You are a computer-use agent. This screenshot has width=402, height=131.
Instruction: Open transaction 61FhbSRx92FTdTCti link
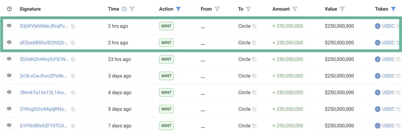click(44, 126)
